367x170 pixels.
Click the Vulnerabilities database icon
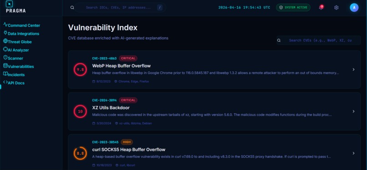(5, 66)
